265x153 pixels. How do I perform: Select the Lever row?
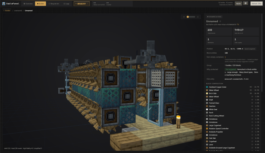pyautogui.click(x=233, y=145)
